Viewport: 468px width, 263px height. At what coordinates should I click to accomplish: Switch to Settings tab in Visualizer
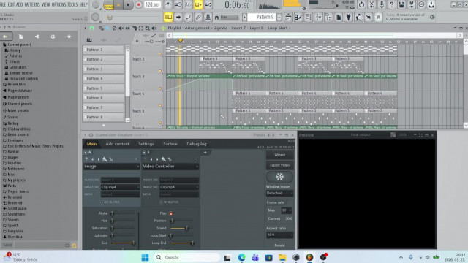146,144
